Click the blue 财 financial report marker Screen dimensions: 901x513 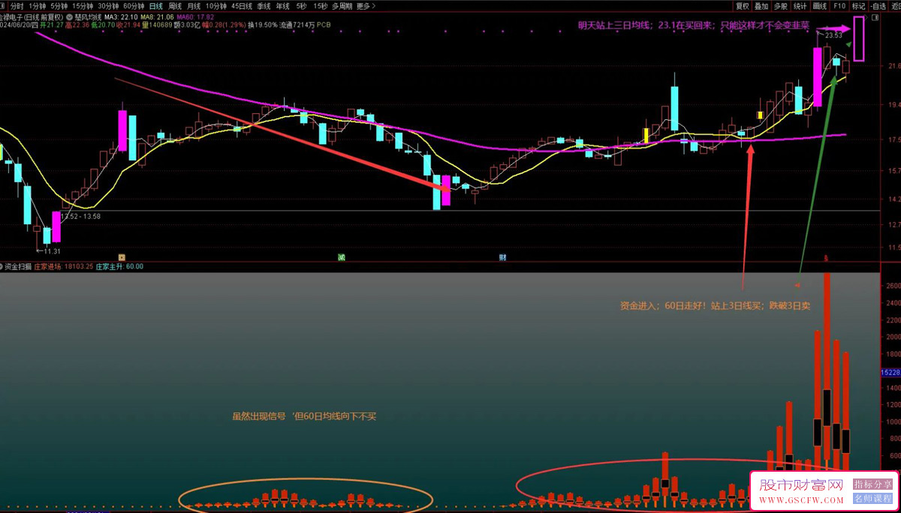(502, 257)
